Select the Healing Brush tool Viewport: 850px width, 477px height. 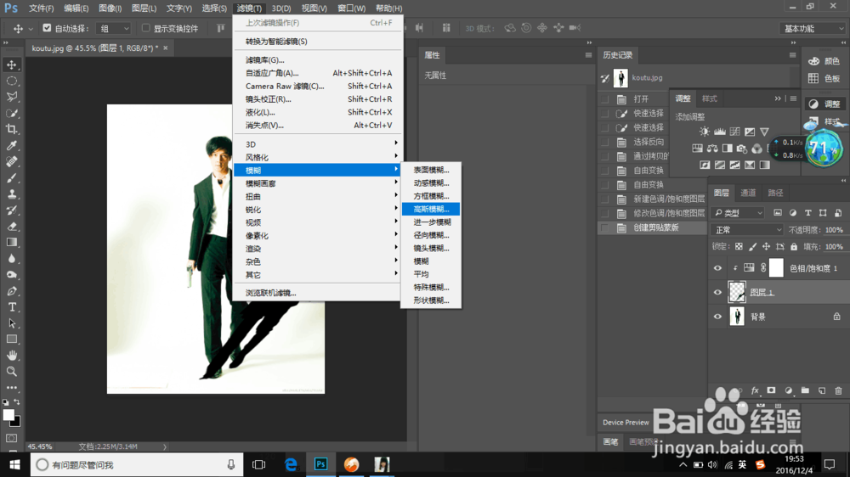11,162
